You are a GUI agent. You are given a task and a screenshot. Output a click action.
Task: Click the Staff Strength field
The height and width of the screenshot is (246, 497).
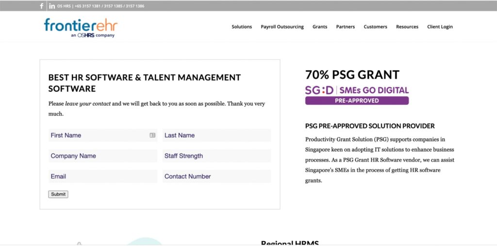216,156
